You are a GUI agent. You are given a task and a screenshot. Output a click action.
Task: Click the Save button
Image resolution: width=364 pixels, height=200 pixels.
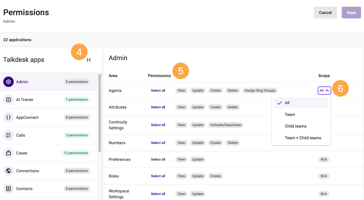(351, 13)
